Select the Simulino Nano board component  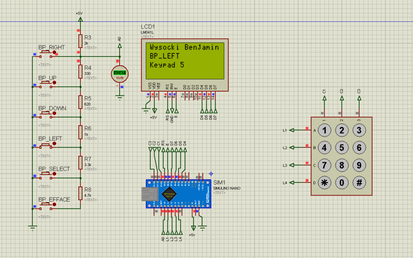pyautogui.click(x=178, y=194)
